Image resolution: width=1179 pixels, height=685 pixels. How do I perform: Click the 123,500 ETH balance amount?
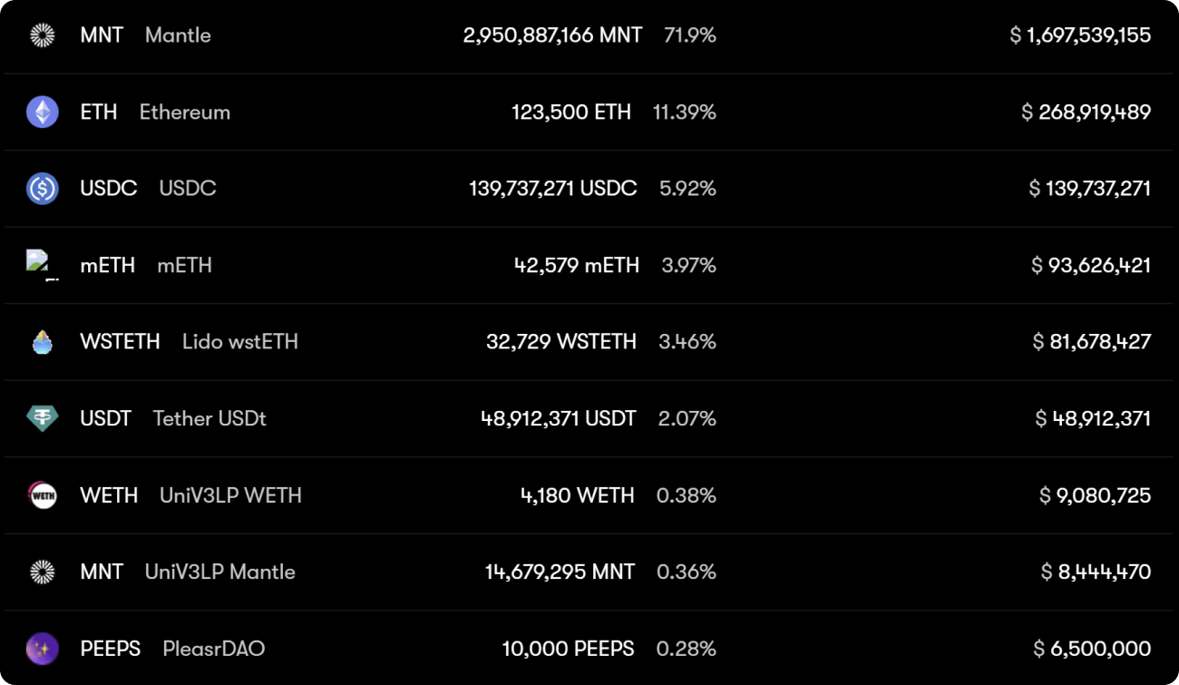click(571, 113)
